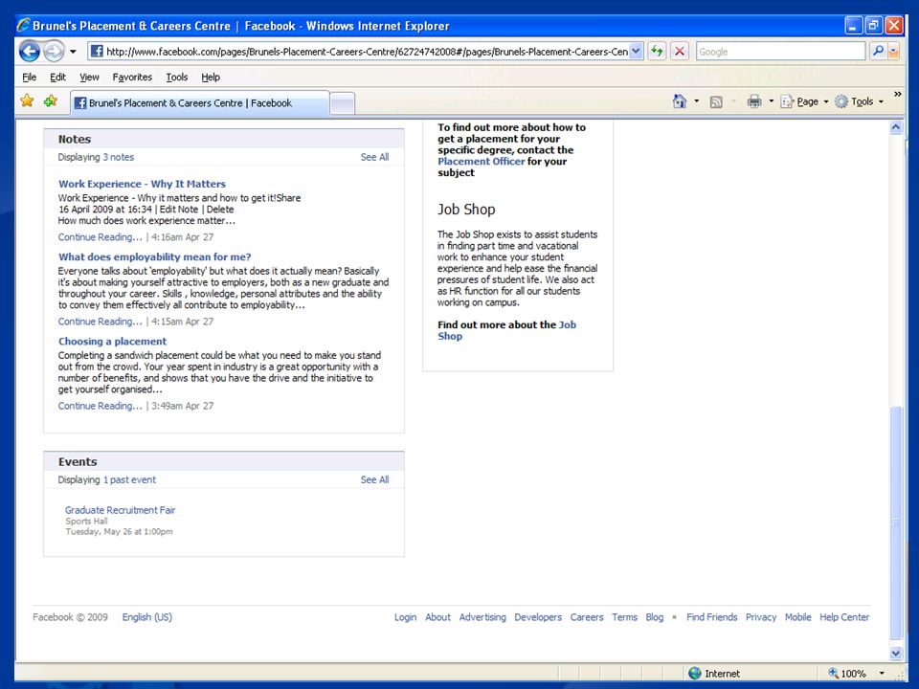The height and width of the screenshot is (689, 919).
Task: Open the Edit menu
Action: coord(58,77)
